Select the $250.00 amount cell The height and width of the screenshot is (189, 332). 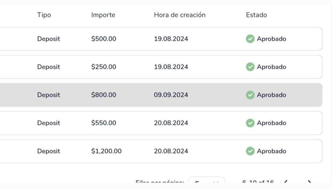[x=104, y=67]
